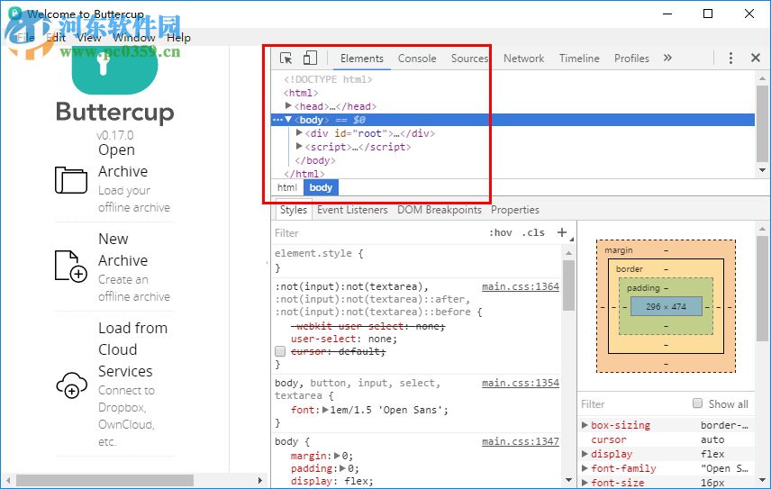Image resolution: width=771 pixels, height=489 pixels.
Task: Select the Styles subtab
Action: click(294, 210)
